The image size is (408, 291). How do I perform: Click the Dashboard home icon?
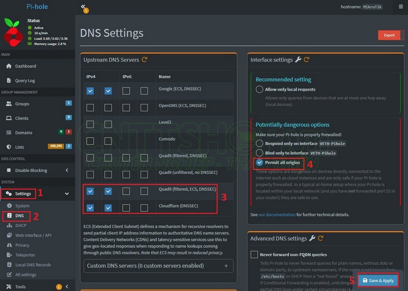point(9,66)
